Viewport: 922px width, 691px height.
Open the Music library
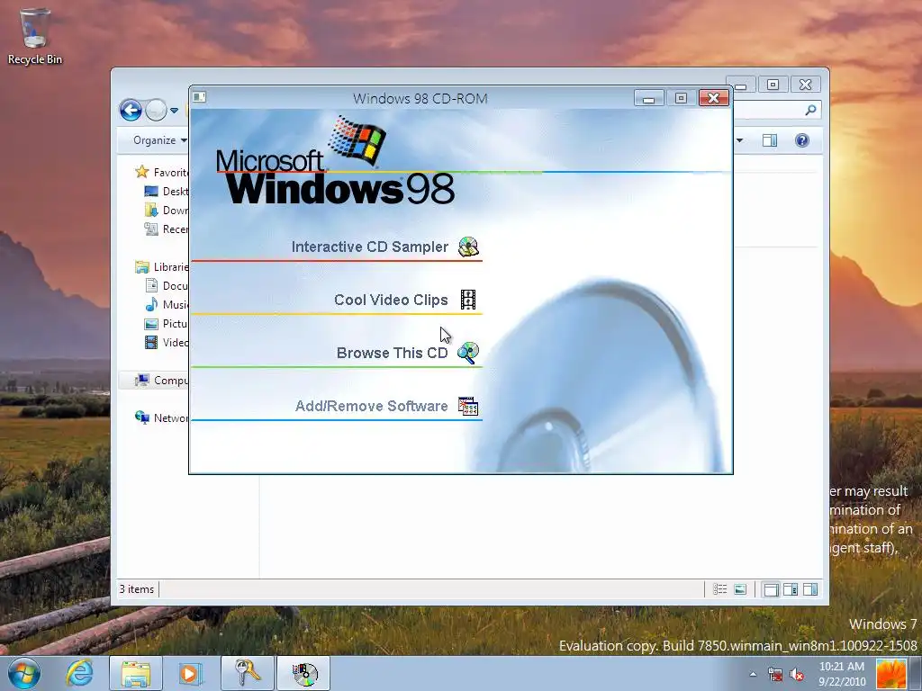pyautogui.click(x=167, y=304)
